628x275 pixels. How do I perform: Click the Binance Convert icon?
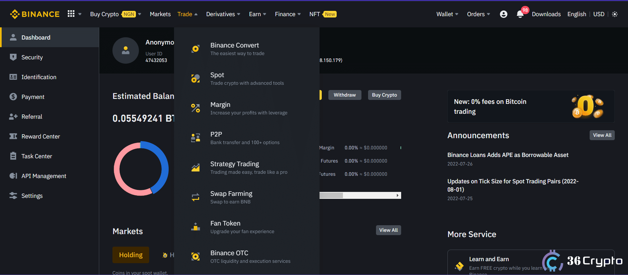195,49
